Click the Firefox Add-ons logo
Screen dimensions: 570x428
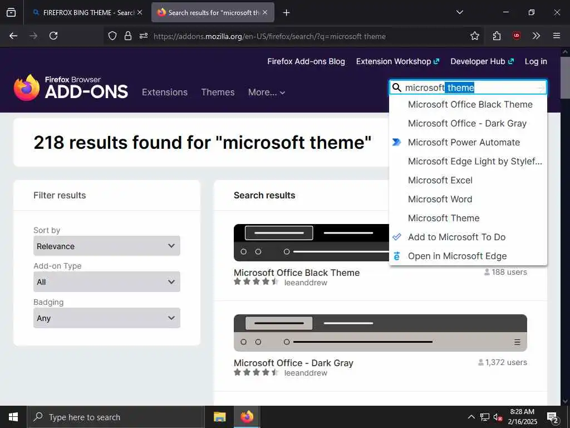[x=71, y=87]
